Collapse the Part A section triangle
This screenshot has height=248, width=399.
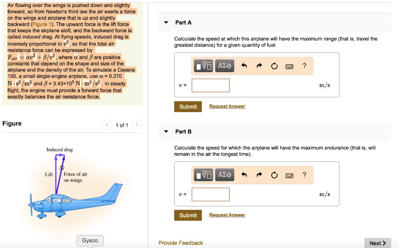point(166,22)
